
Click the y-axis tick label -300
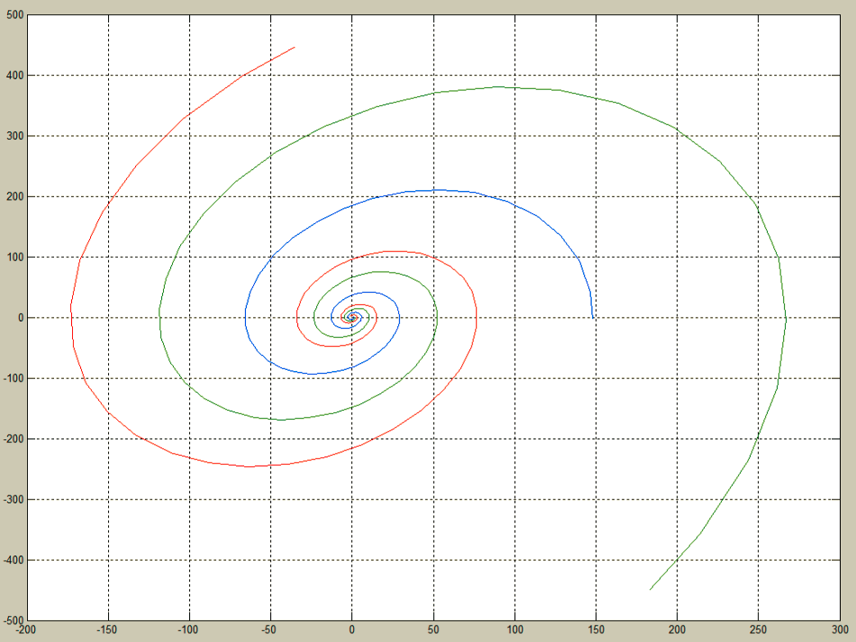point(14,500)
